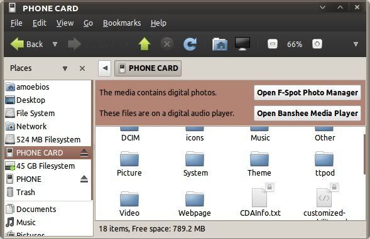Select the Video folder

(x=129, y=204)
